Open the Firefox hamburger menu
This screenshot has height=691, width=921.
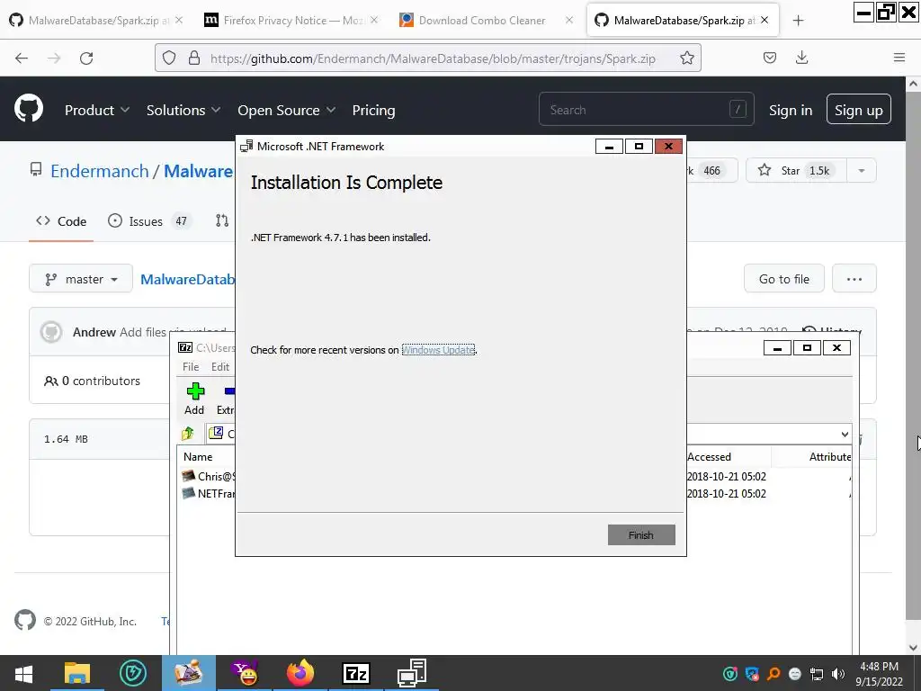coord(899,58)
